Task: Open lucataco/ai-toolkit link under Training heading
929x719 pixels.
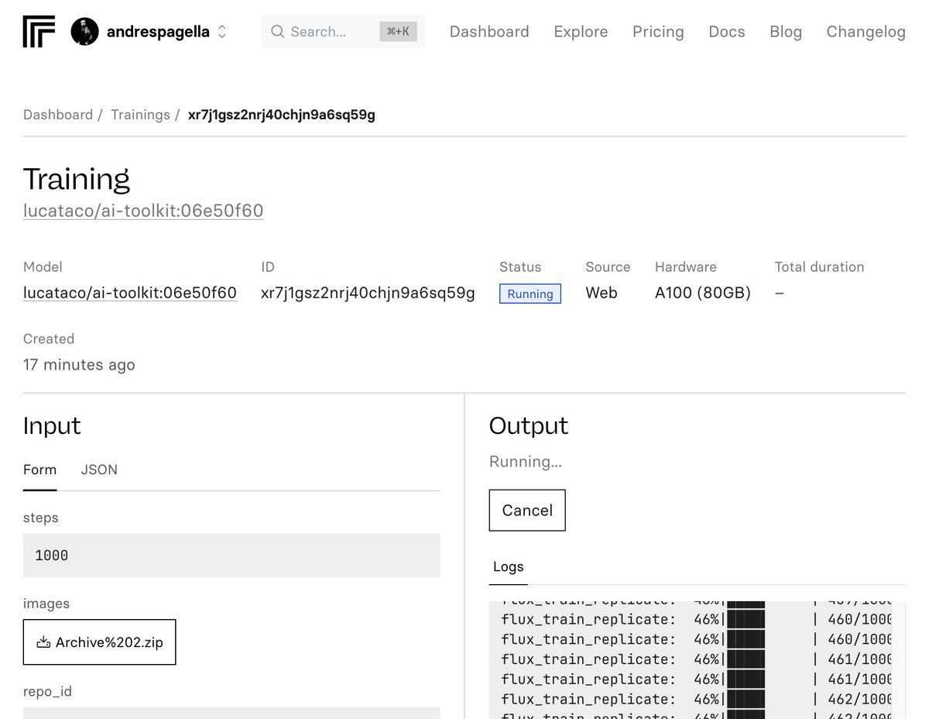Action: (x=143, y=211)
